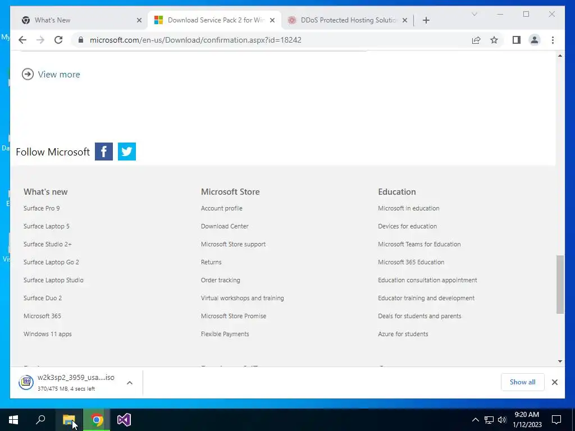Open the Chrome profile avatar

[535, 40]
